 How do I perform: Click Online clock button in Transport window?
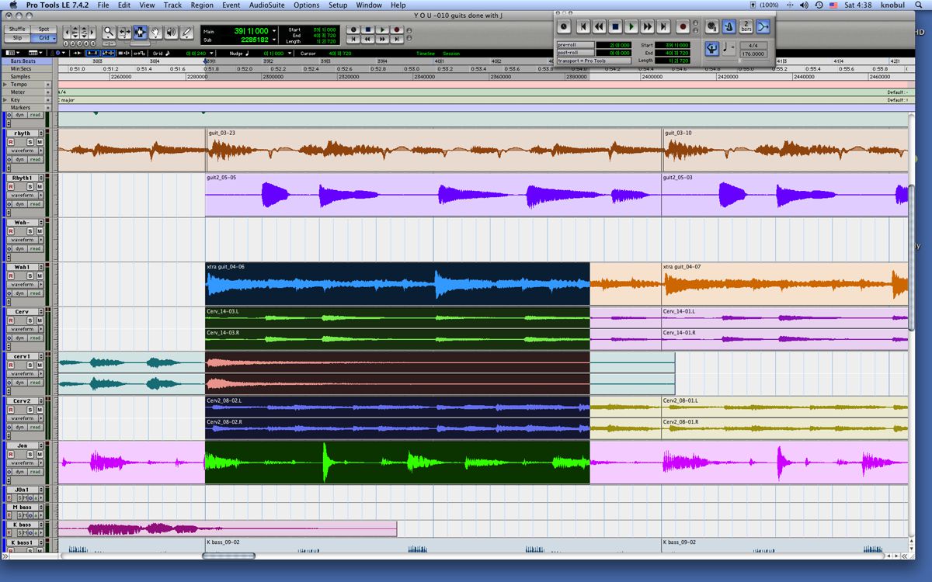coord(565,26)
